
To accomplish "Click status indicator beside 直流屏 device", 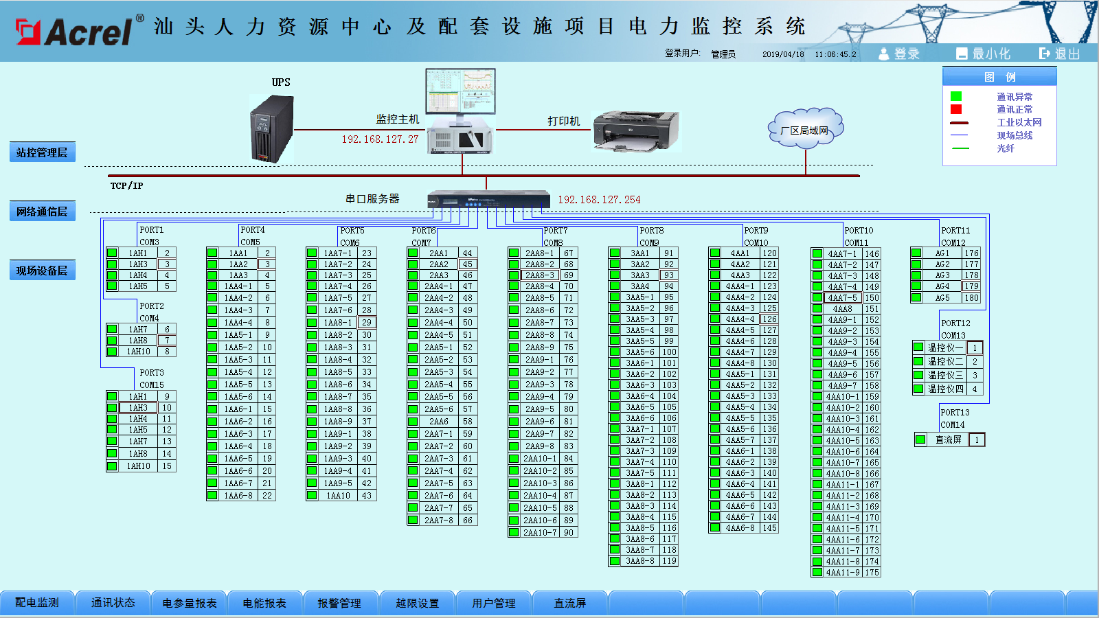I will [x=921, y=439].
